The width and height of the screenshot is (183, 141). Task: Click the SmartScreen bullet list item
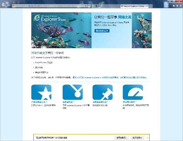[44, 62]
